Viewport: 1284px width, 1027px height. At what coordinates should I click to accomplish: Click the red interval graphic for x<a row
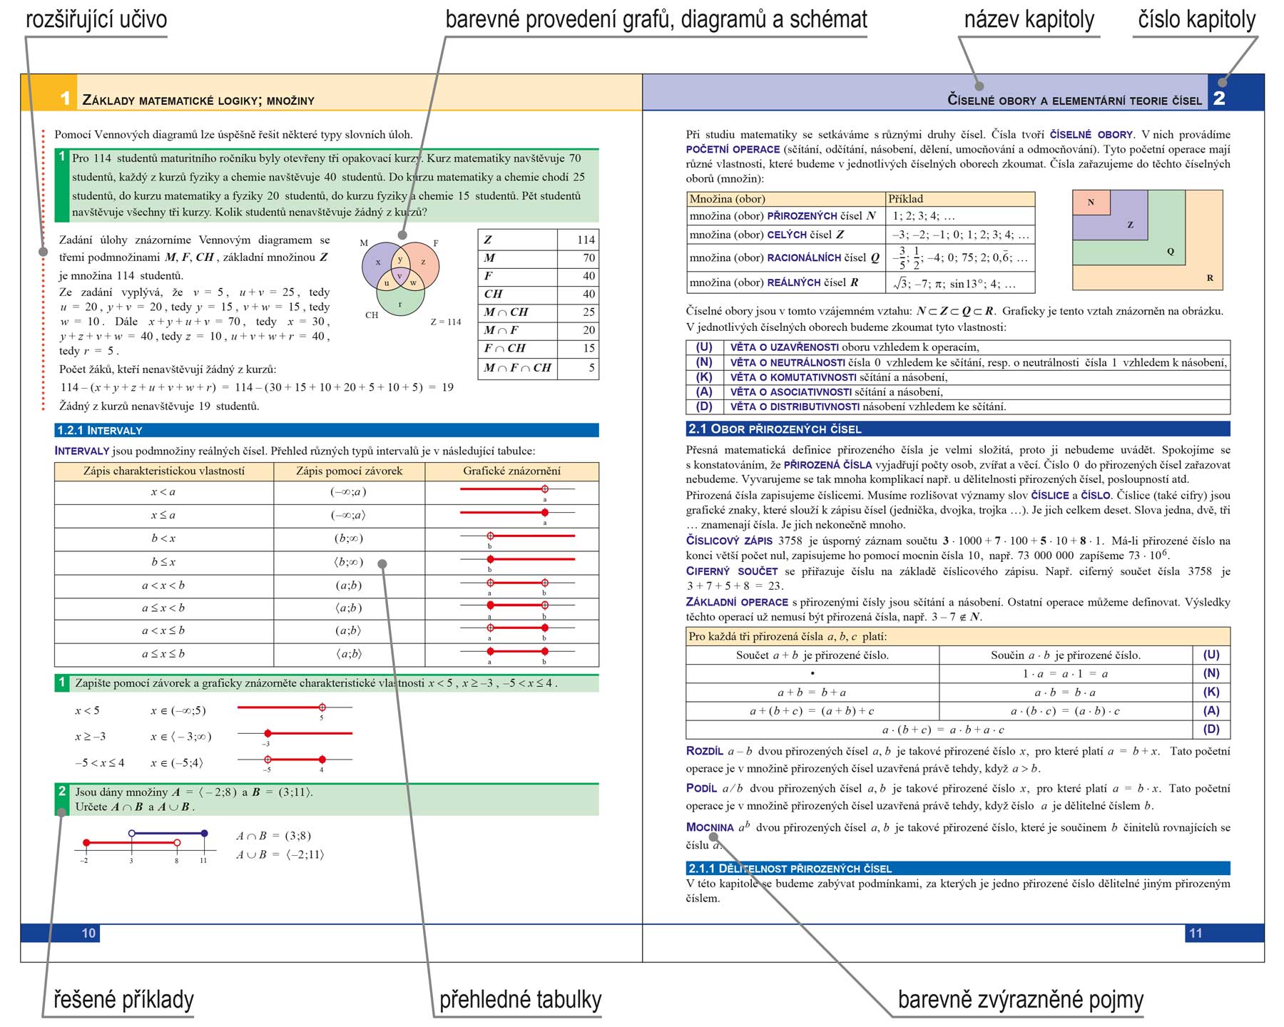(x=517, y=491)
